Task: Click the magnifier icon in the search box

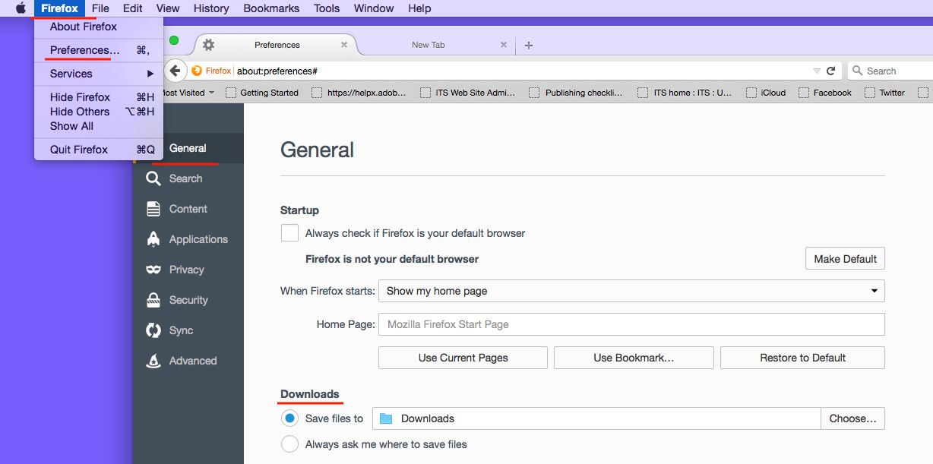Action: pyautogui.click(x=859, y=71)
